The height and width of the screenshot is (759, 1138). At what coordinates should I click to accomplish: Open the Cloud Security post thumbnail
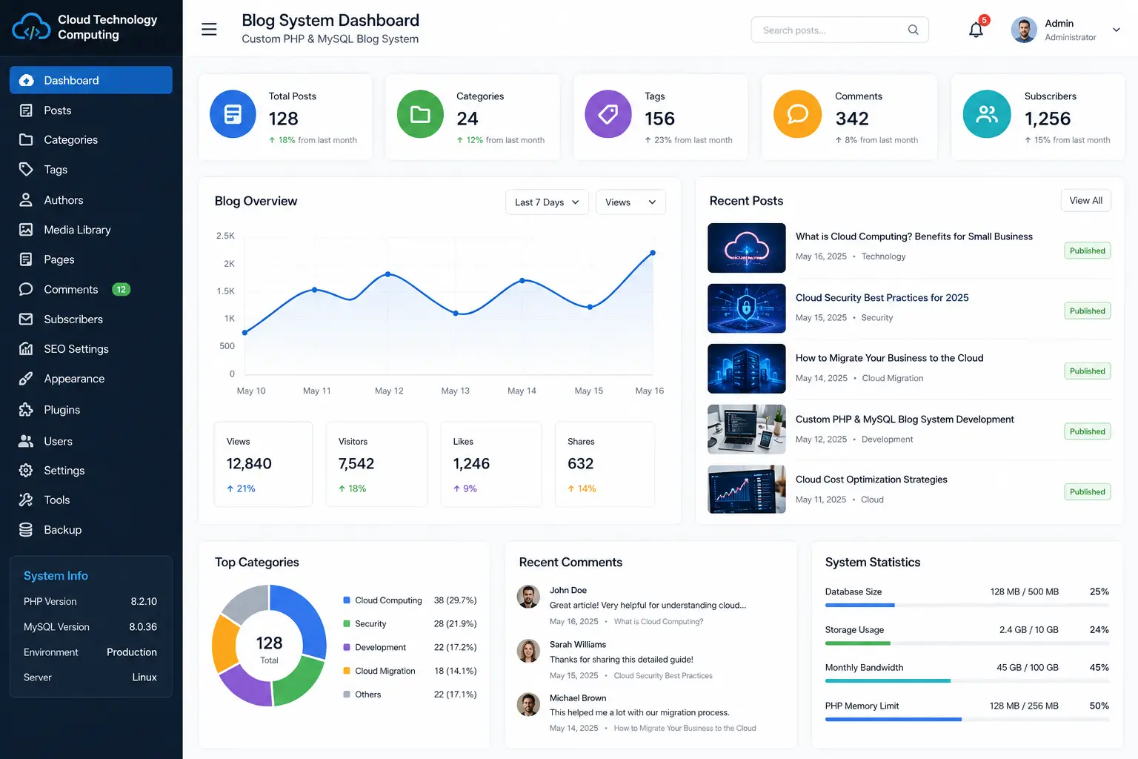click(746, 308)
